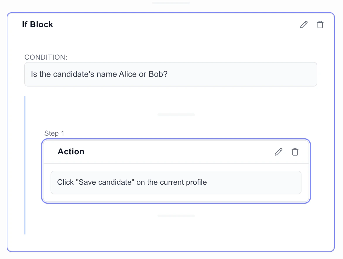Click empty header space beside If Block title

tap(176, 25)
